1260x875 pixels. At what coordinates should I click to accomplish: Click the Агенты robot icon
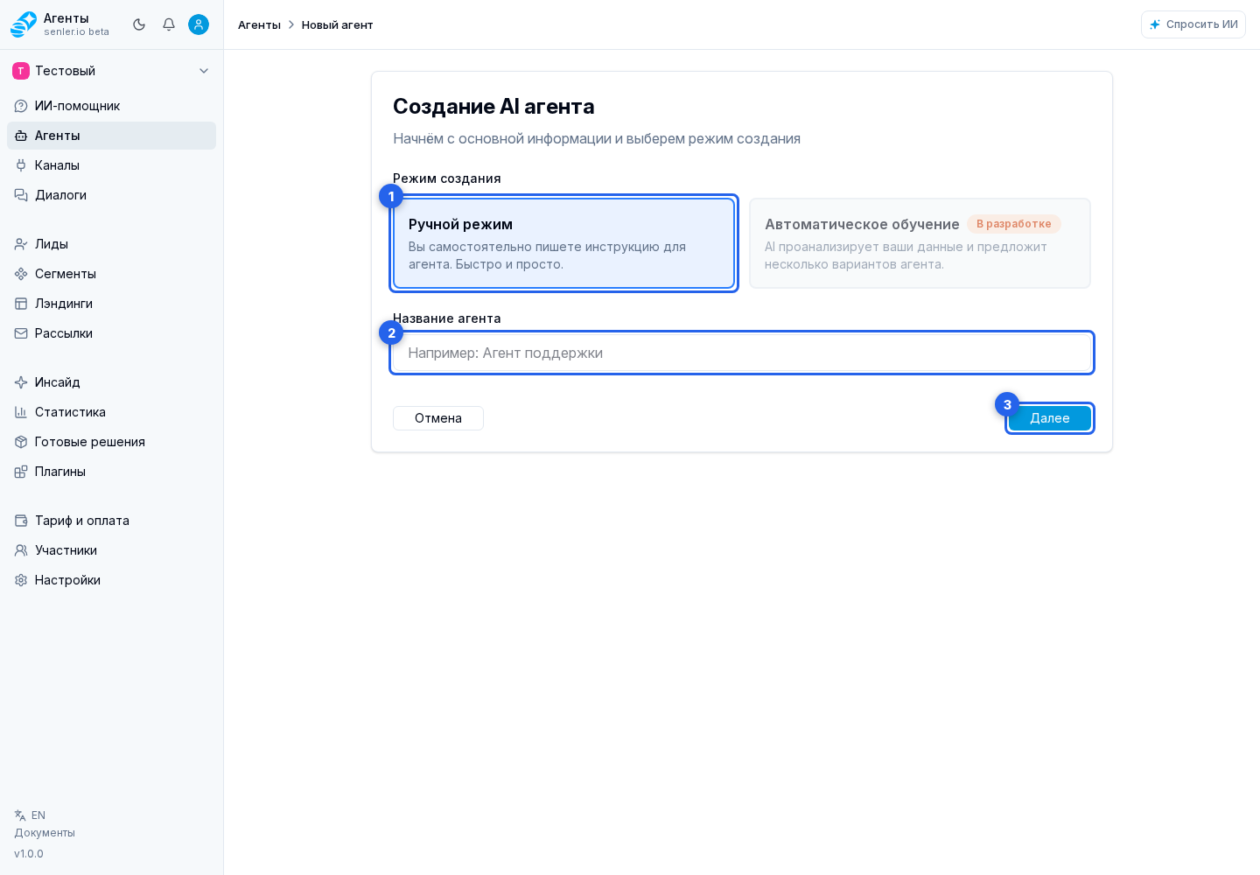(21, 136)
